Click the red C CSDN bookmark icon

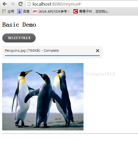click(76, 11)
